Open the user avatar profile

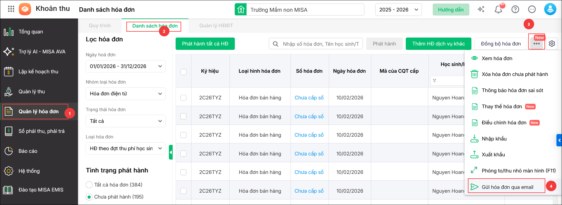(x=550, y=9)
